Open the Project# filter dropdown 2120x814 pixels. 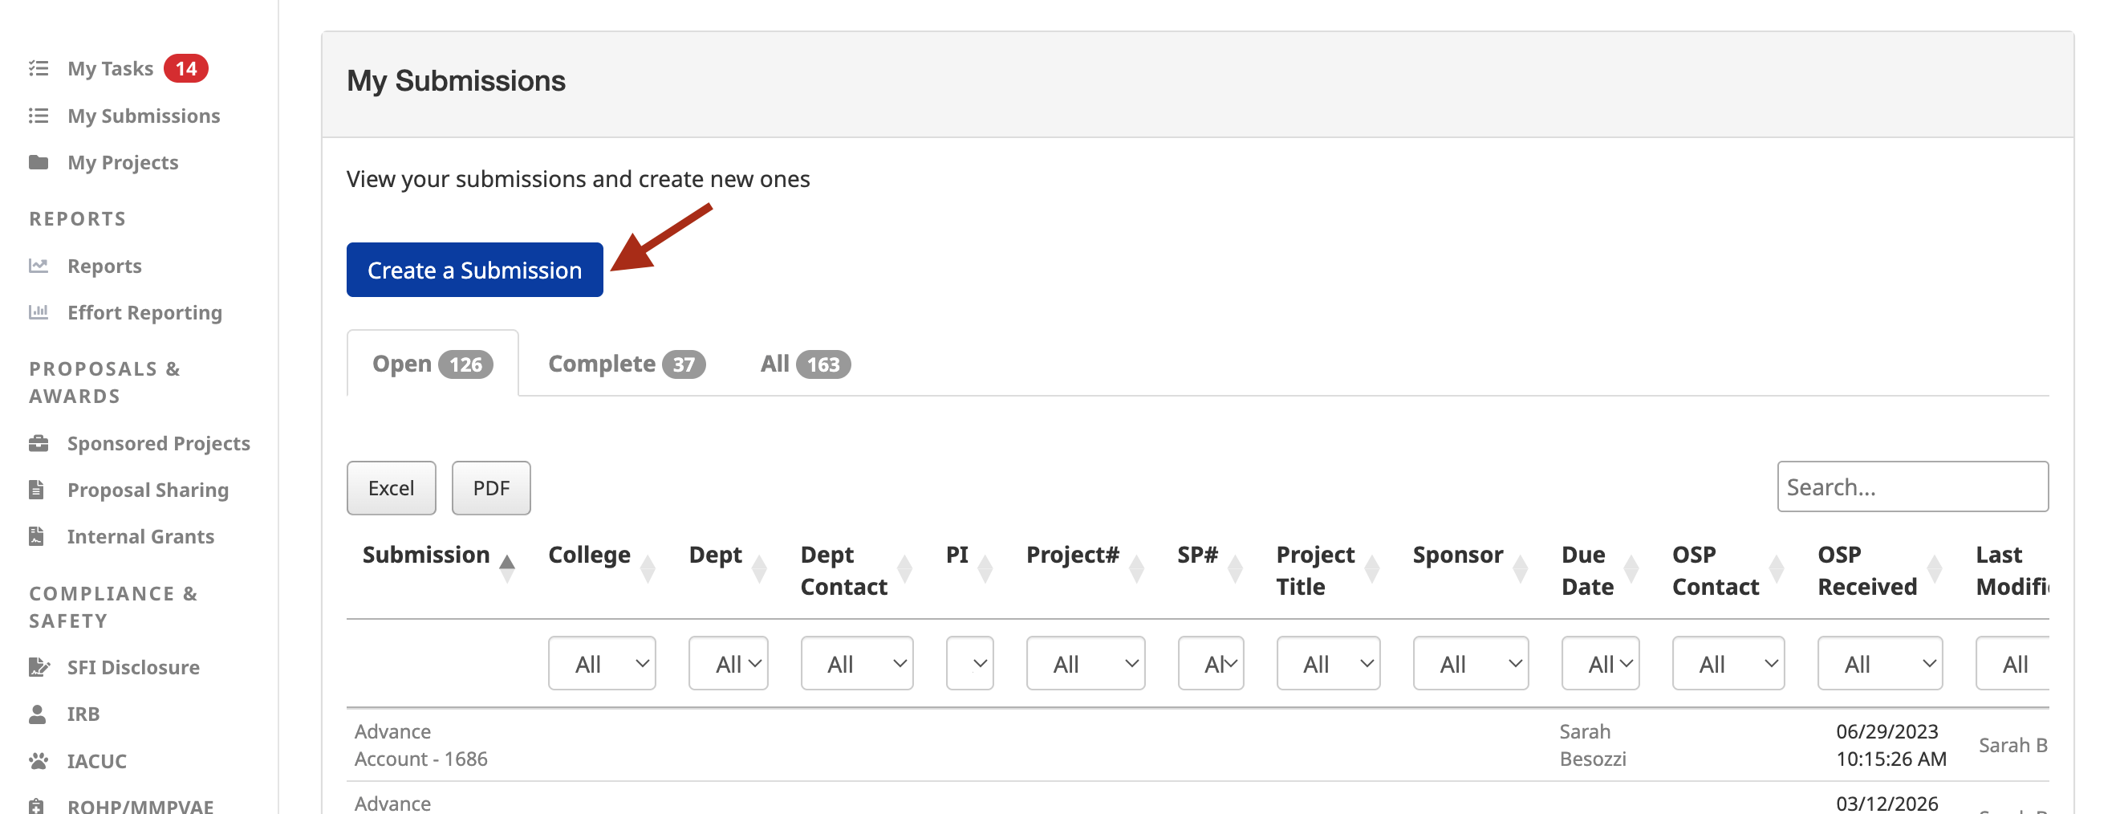click(1086, 663)
